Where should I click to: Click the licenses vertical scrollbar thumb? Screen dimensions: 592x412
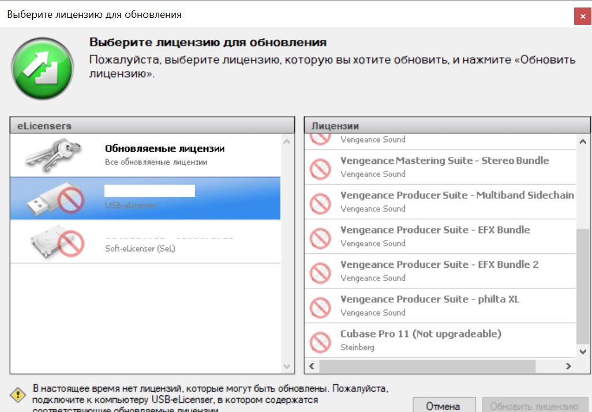(x=583, y=286)
